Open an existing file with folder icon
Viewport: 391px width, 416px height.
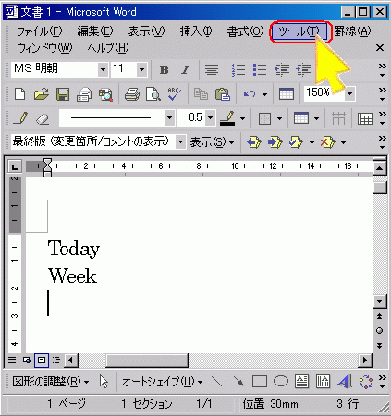pyautogui.click(x=42, y=94)
